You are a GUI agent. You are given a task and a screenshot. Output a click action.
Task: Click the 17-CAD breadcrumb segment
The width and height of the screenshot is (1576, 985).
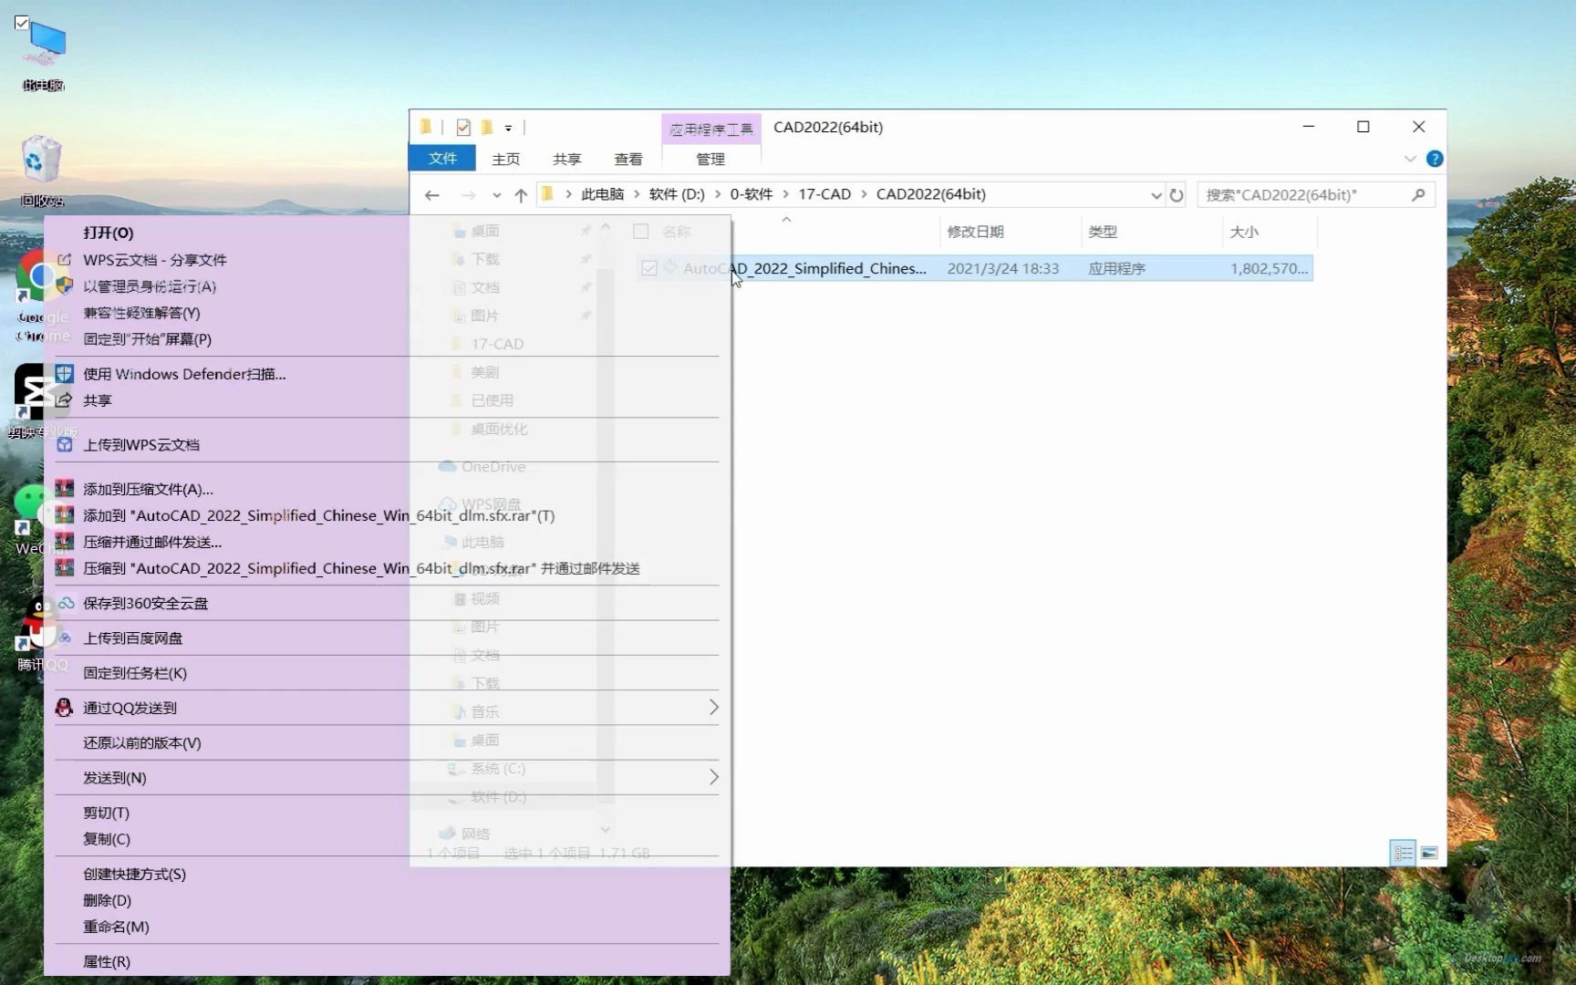tap(824, 194)
